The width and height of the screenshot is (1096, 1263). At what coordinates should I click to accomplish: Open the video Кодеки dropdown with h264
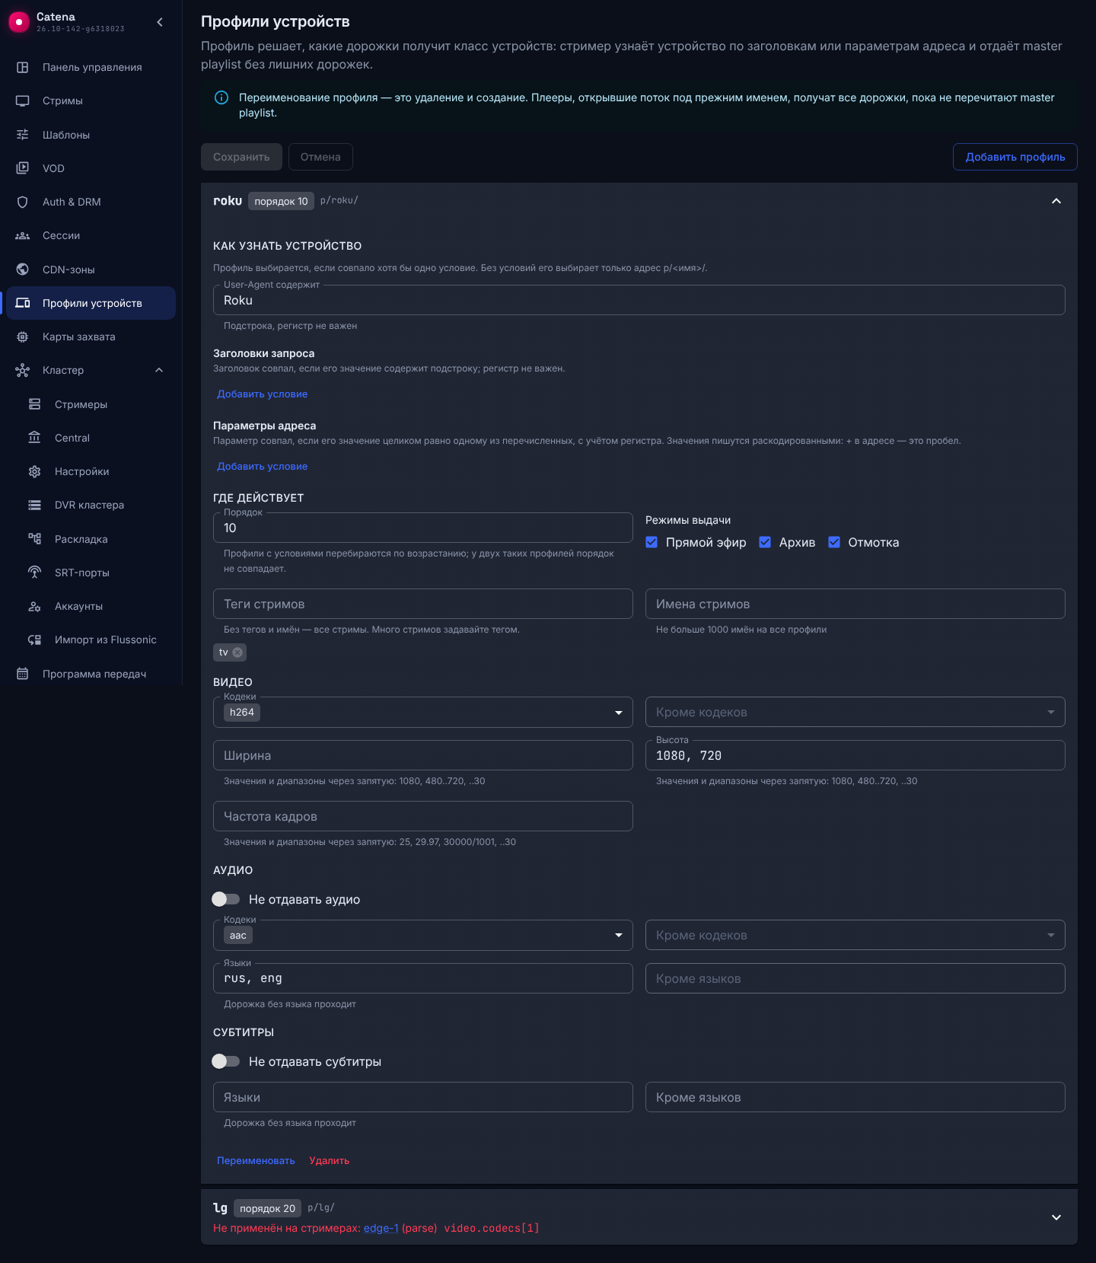423,713
